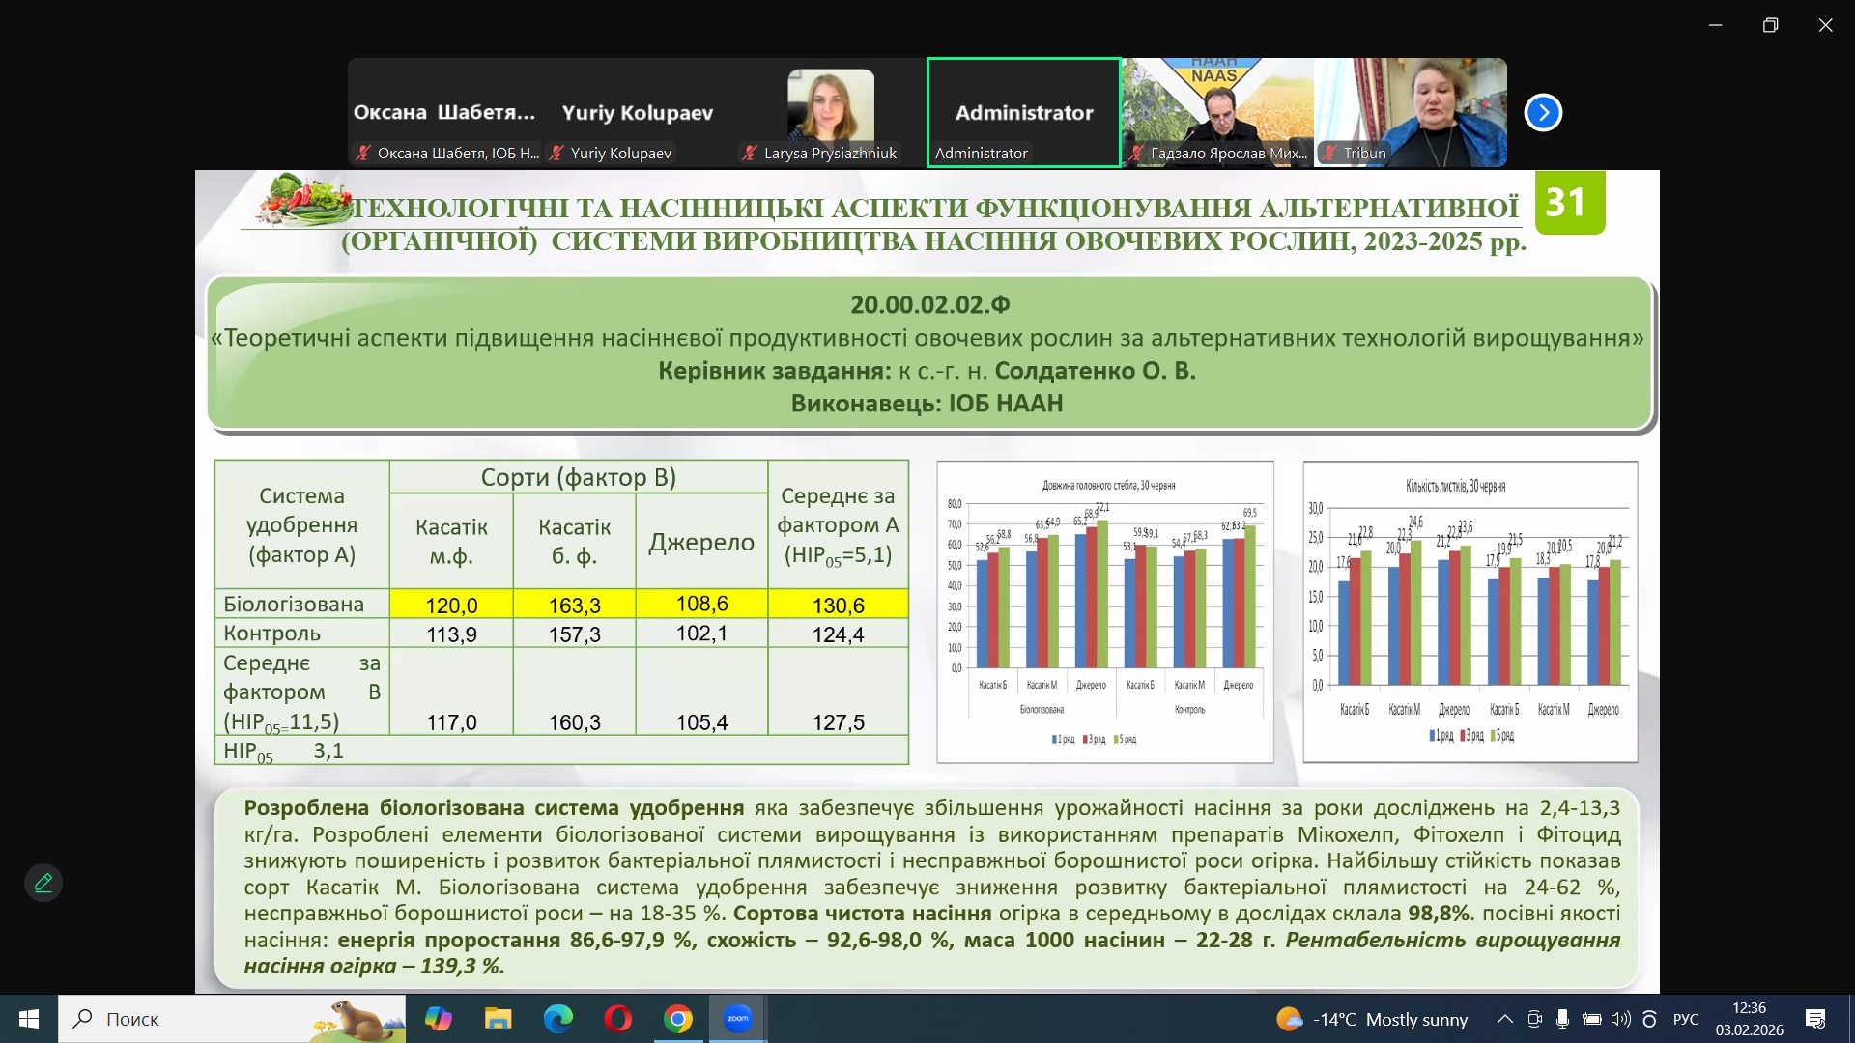Click the Tribun participant video
This screenshot has width=1855, height=1043.
(x=1411, y=112)
